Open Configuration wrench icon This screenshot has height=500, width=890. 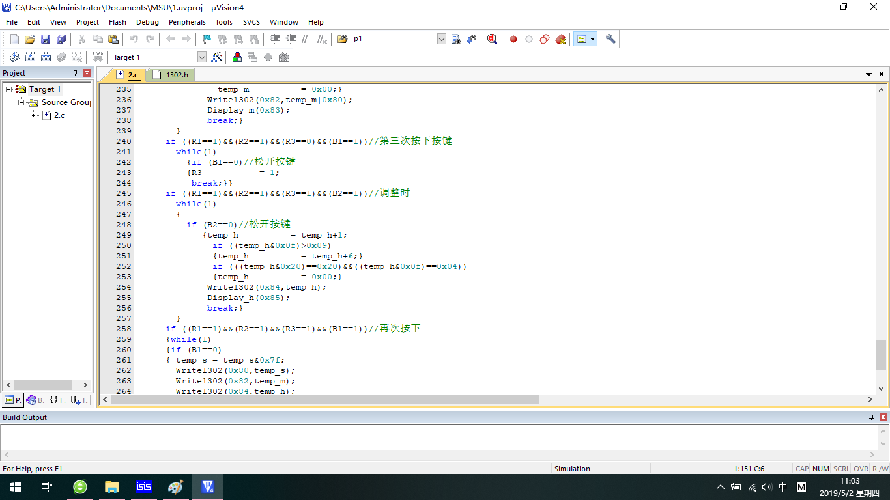(610, 39)
